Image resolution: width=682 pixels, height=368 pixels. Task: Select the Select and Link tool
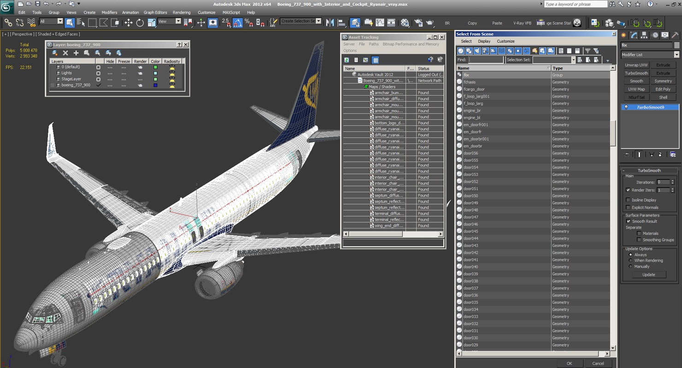tap(8, 22)
